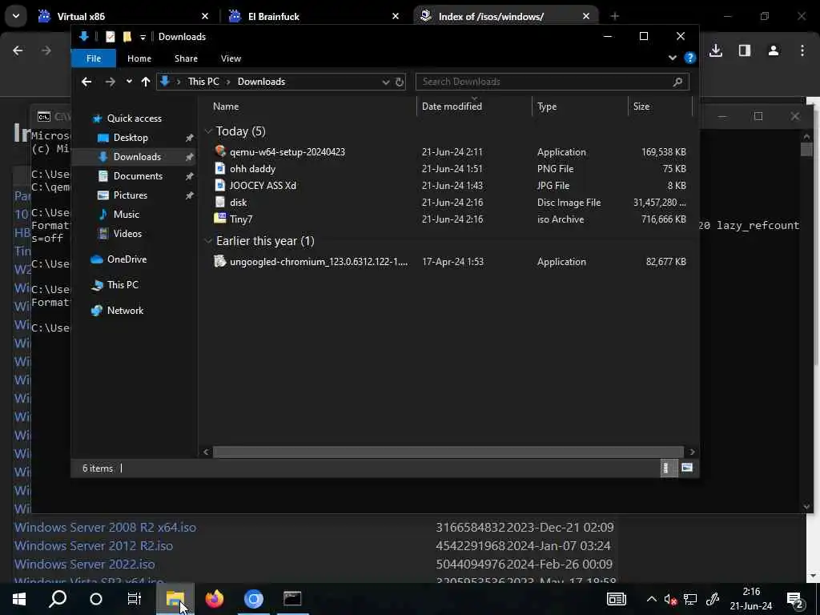Open browser profile icon
The image size is (820, 615).
[x=774, y=50]
